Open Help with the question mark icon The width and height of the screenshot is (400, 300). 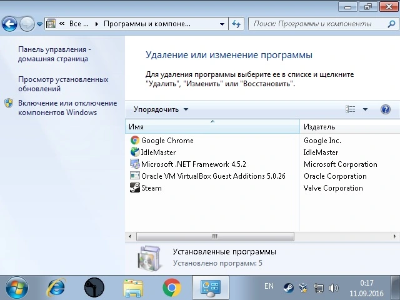[x=385, y=109]
